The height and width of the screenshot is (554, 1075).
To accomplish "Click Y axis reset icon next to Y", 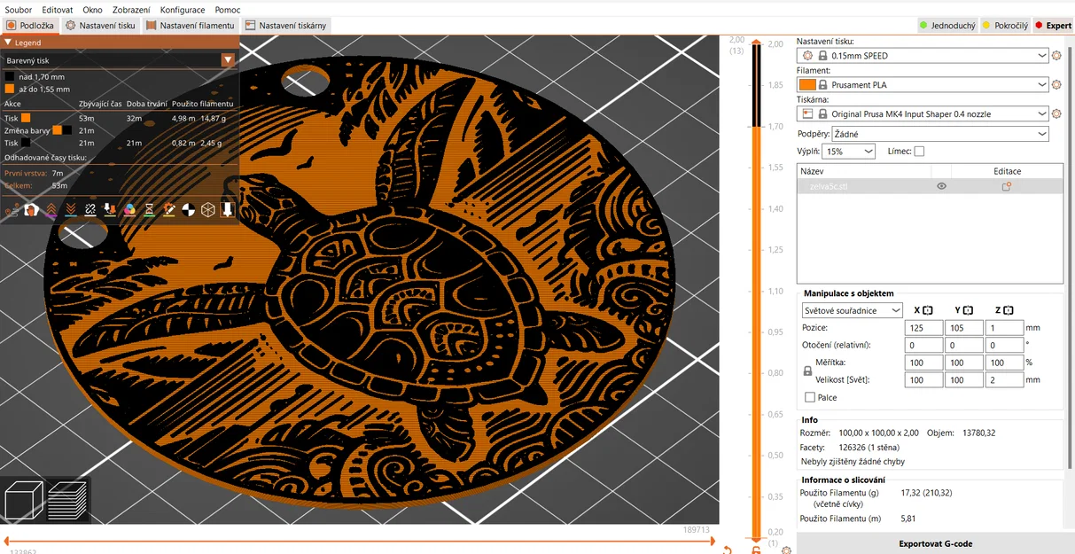I will [968, 310].
